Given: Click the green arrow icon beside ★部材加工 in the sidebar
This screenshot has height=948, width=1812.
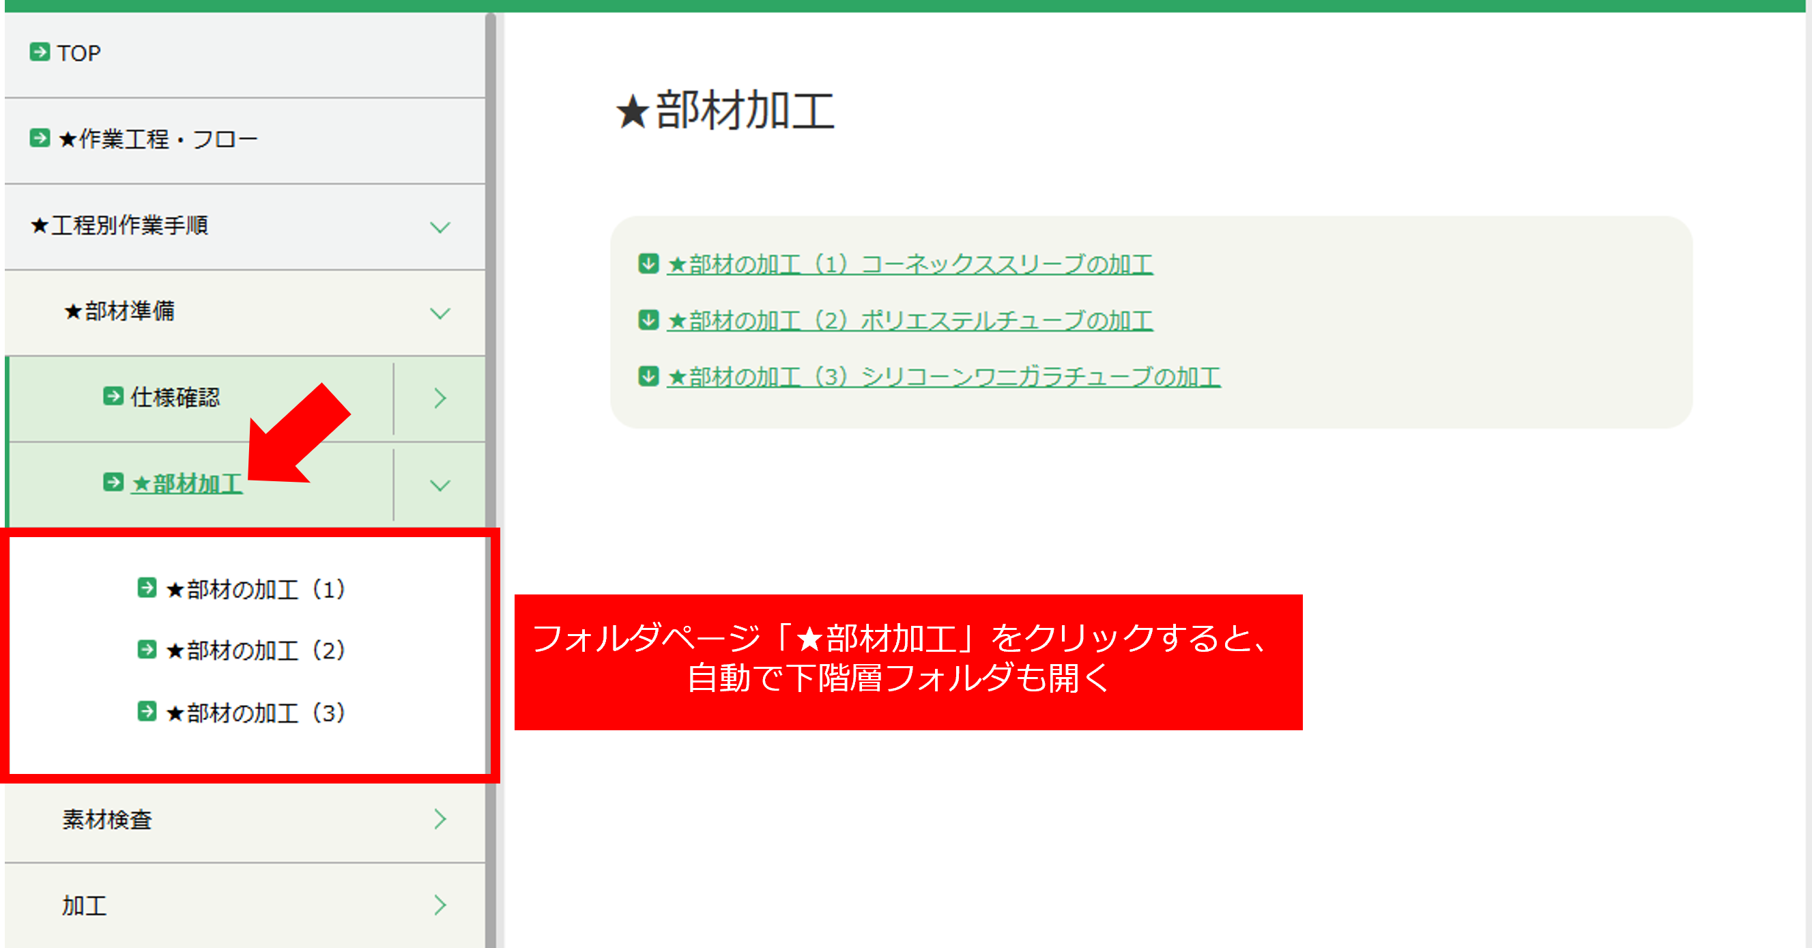Looking at the screenshot, I should [113, 483].
